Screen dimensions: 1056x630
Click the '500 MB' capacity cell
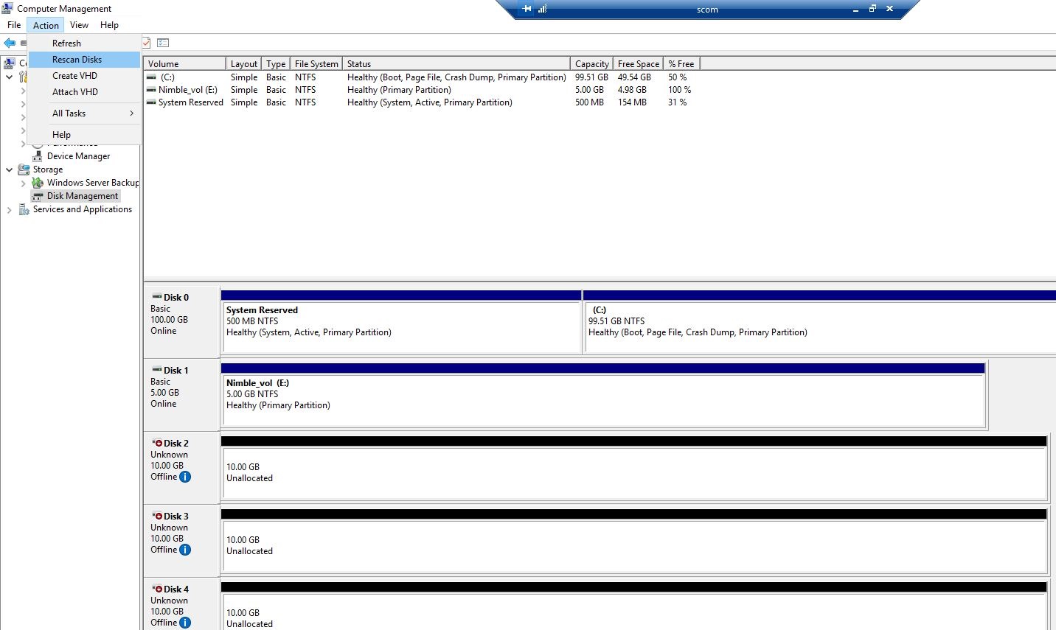click(x=589, y=102)
